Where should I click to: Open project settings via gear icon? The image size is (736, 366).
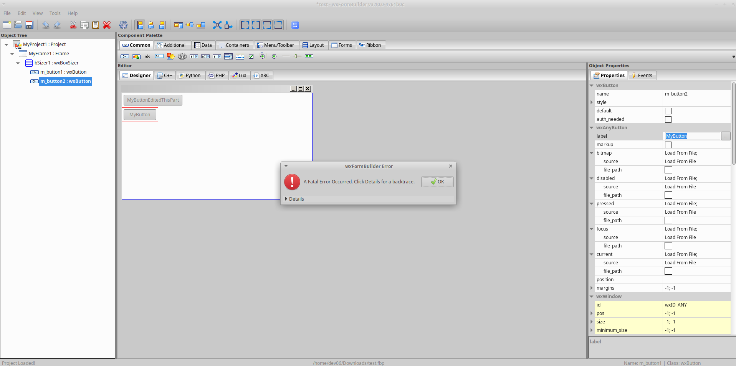(x=123, y=25)
